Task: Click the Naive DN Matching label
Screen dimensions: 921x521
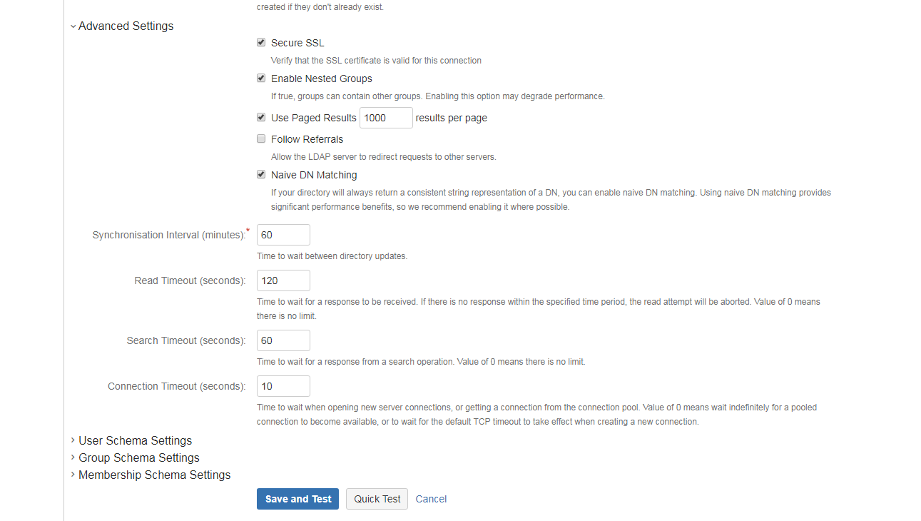Action: coord(314,175)
